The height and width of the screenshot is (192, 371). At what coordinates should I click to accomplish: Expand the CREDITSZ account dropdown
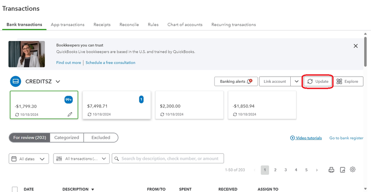[58, 81]
